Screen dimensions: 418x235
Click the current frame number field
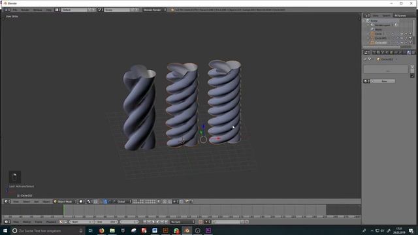[129, 222]
